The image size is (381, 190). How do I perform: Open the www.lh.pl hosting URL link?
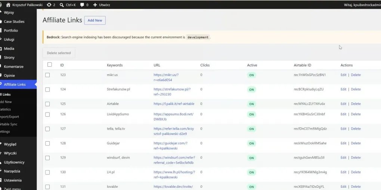click(x=174, y=174)
